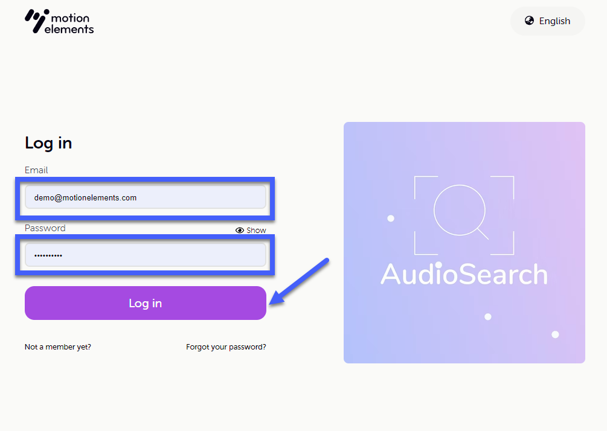Click the purple Log in button
The height and width of the screenshot is (431, 607).
point(145,303)
